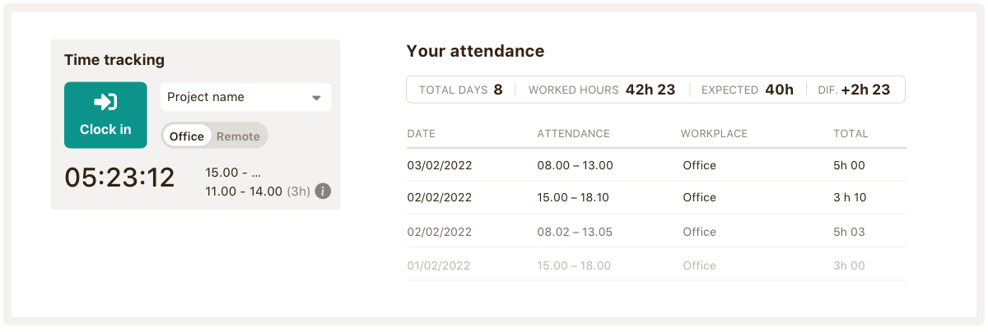
Task: Select the 03/02/2022 attendance row
Action: tap(440, 165)
